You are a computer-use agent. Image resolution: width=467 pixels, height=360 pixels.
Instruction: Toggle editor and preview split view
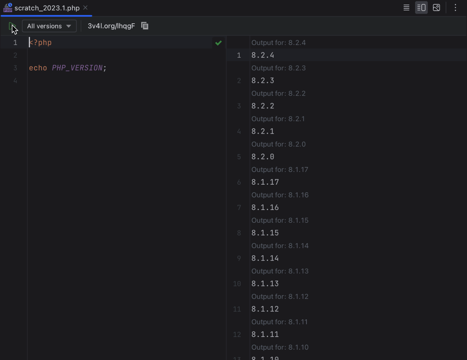tap(421, 8)
